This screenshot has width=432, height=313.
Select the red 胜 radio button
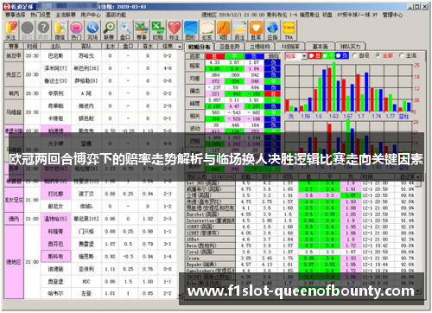pos(312,55)
